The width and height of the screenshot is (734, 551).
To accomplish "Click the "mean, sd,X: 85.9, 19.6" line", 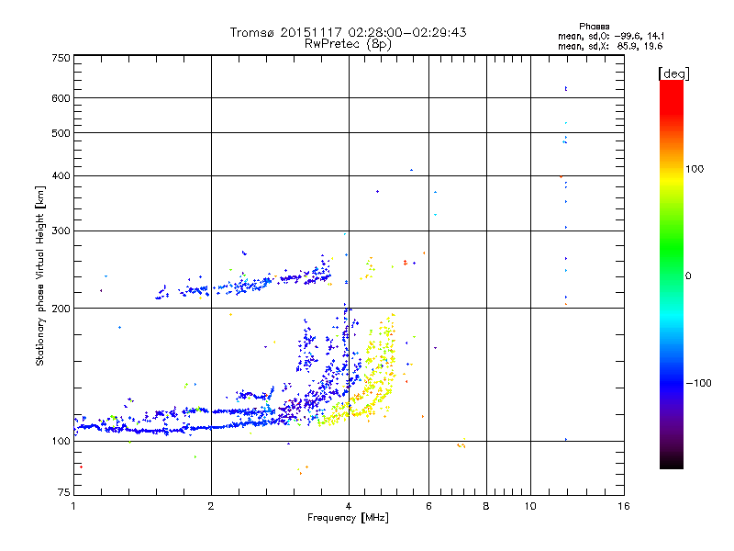I will 610,46.
